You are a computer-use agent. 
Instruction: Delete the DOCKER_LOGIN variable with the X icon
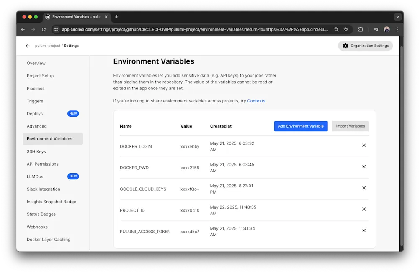point(363,145)
